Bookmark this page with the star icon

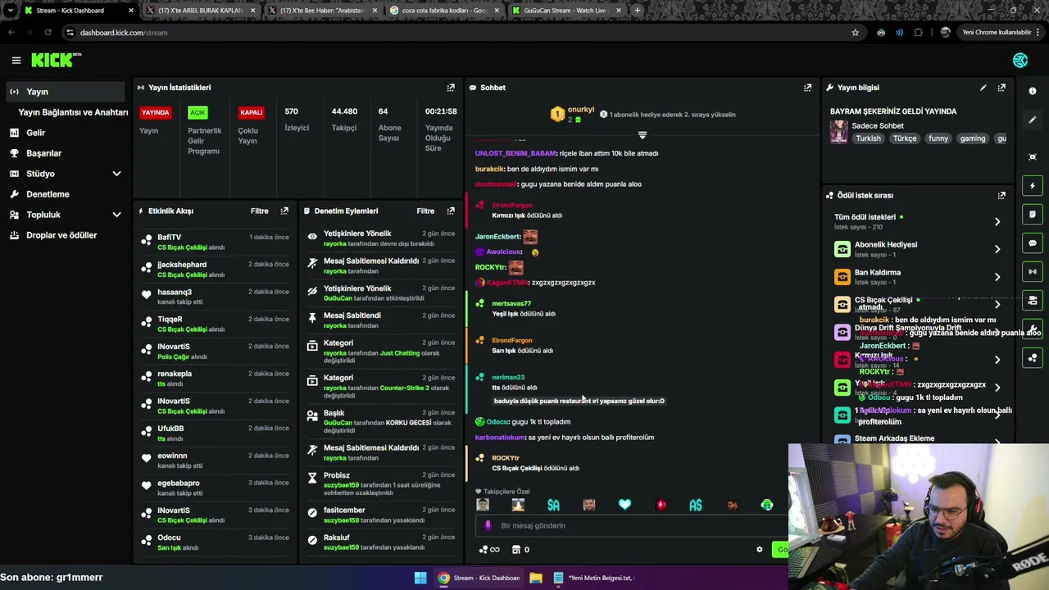[x=855, y=33]
